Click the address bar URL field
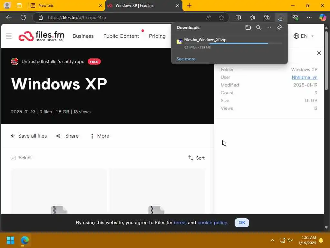 [126, 17]
